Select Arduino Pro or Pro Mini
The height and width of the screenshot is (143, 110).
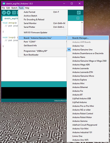[88, 106]
